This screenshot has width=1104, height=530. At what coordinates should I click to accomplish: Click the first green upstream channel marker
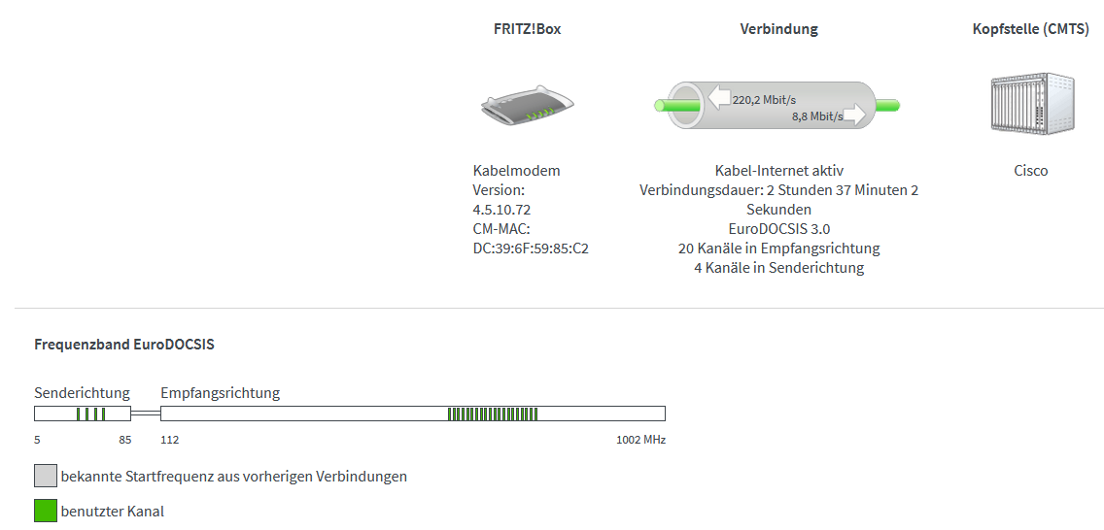[x=79, y=414]
